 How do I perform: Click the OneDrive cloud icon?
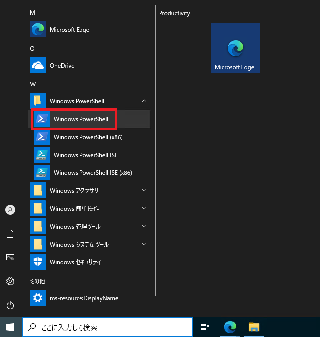[38, 65]
